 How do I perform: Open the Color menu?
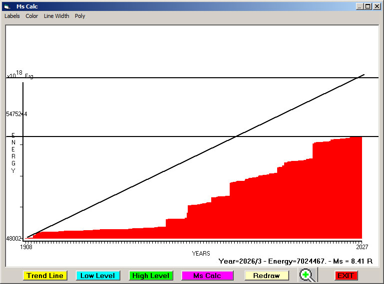[32, 16]
